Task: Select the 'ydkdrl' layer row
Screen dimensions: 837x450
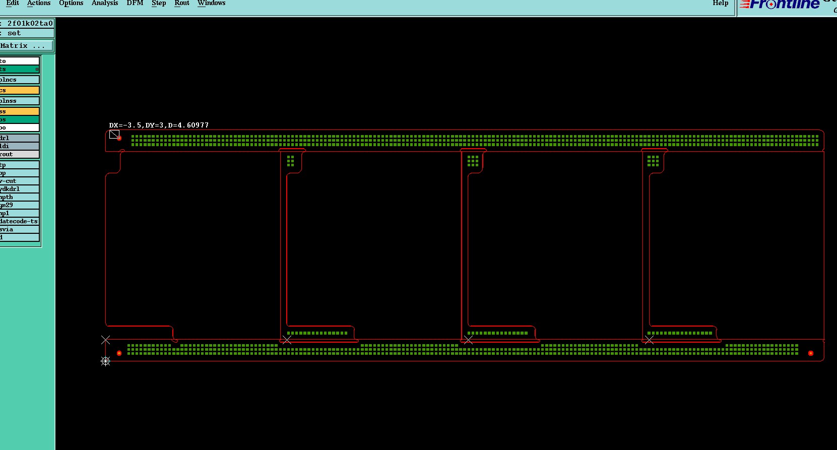Action: coord(20,189)
